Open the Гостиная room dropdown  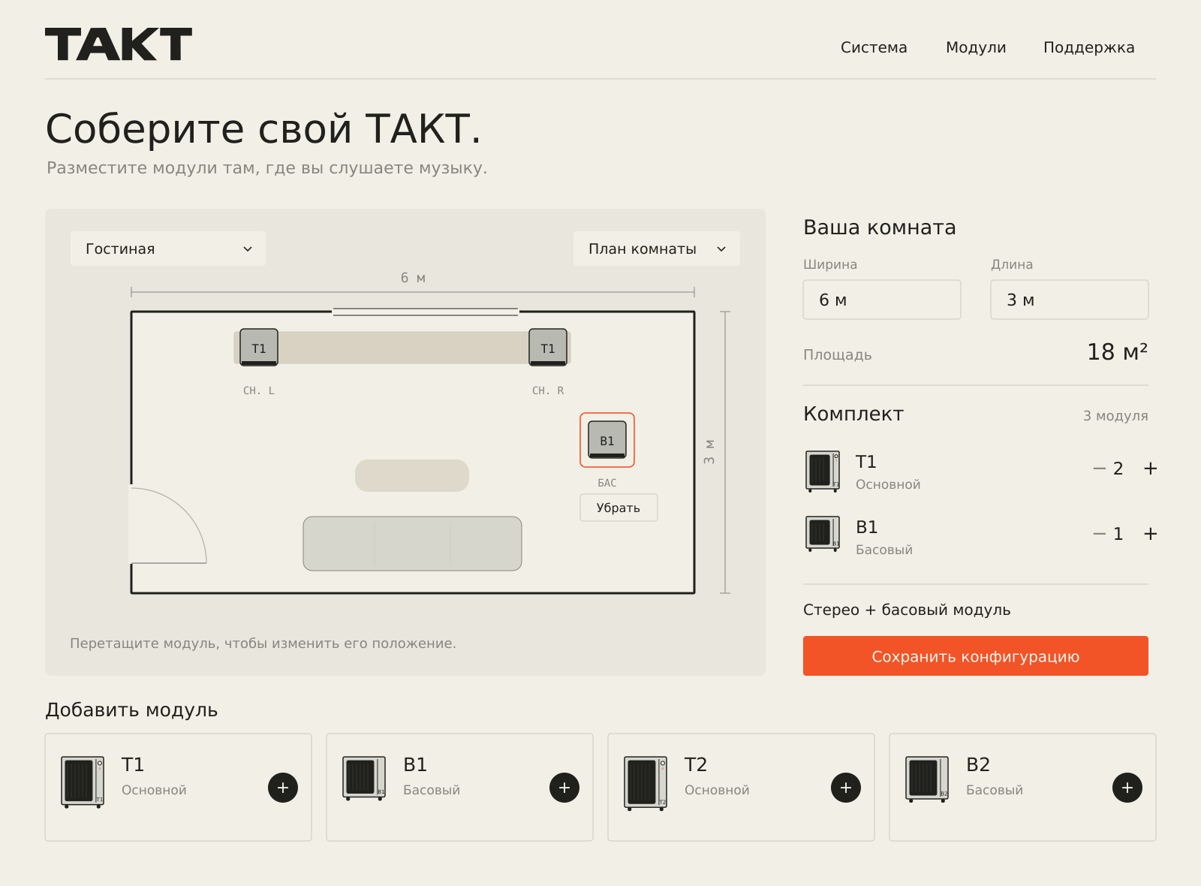(168, 249)
